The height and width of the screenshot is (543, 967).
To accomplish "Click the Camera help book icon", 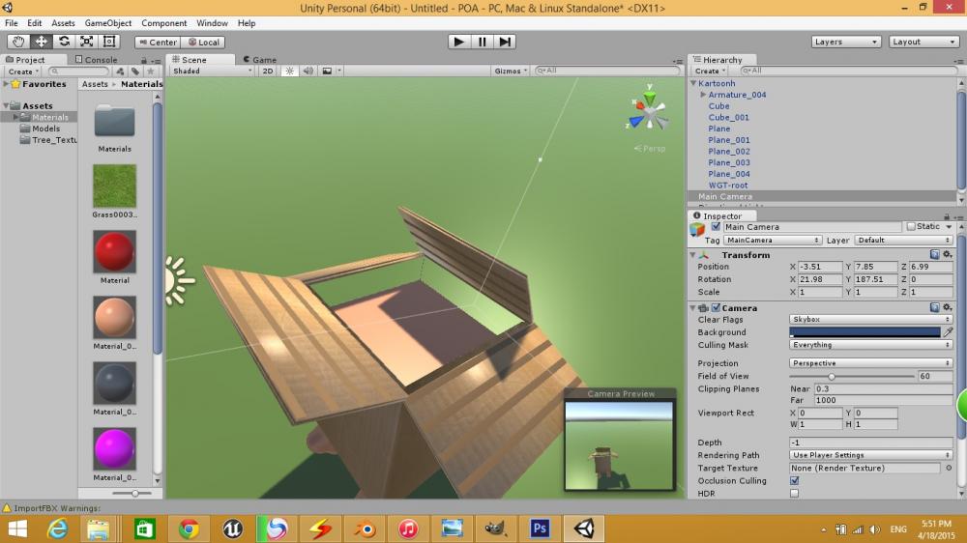I will [934, 307].
